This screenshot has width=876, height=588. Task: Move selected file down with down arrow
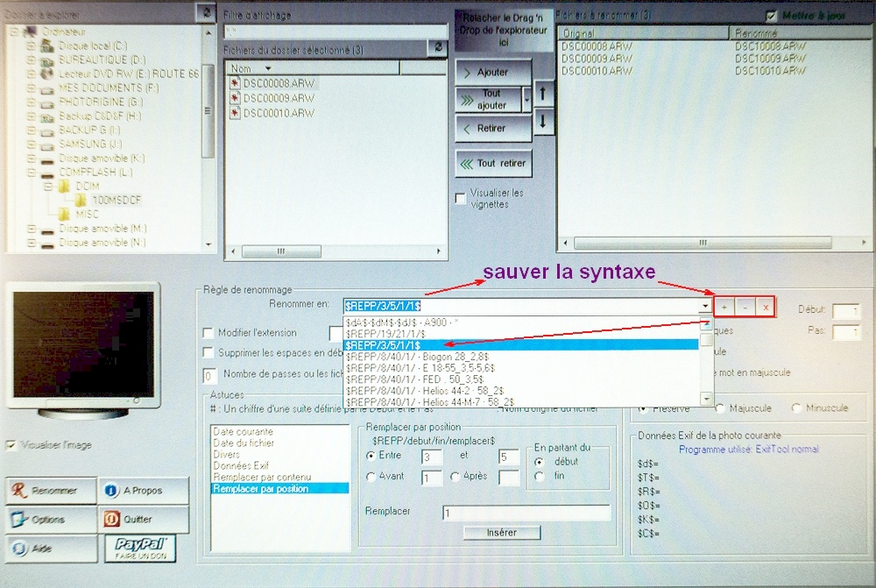click(543, 121)
